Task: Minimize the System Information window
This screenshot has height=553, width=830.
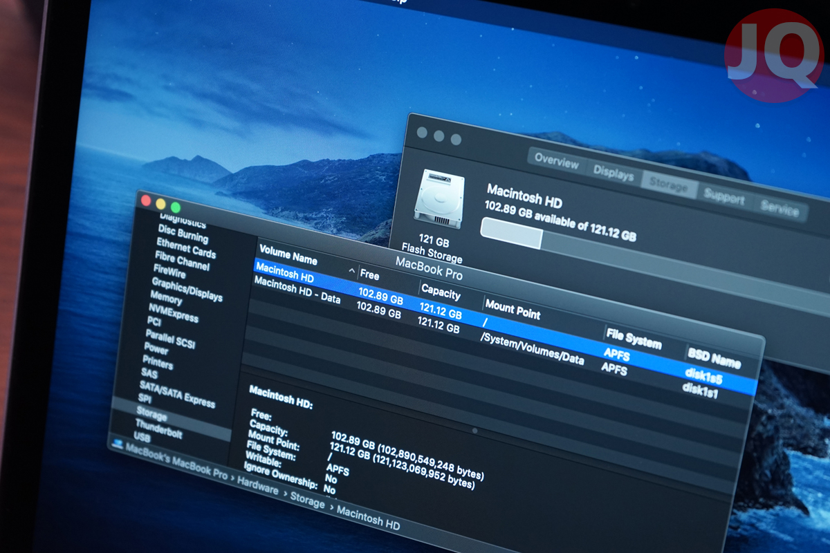Action: 161,204
